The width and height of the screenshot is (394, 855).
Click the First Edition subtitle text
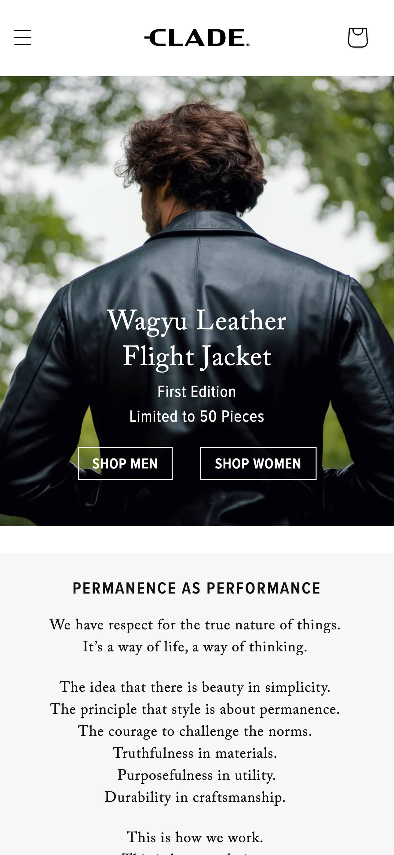(x=197, y=392)
